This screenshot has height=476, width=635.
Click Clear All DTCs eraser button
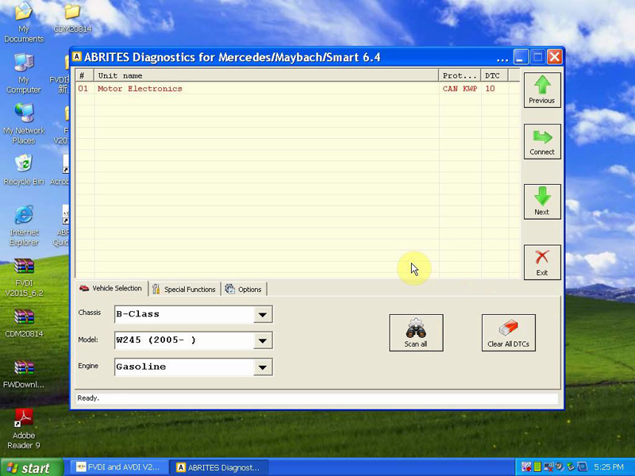point(508,332)
